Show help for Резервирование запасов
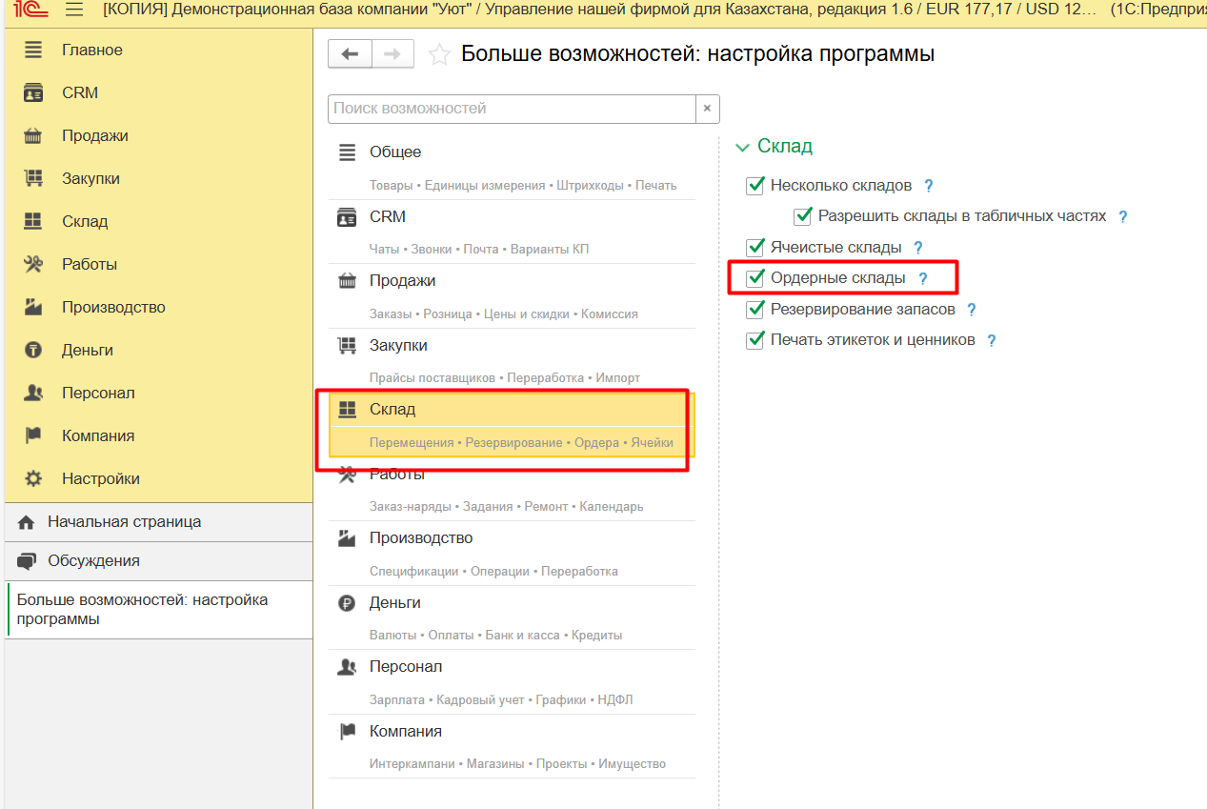The image size is (1207, 809). click(x=972, y=310)
